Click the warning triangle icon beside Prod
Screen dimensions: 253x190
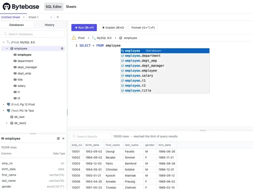[x=74, y=38]
